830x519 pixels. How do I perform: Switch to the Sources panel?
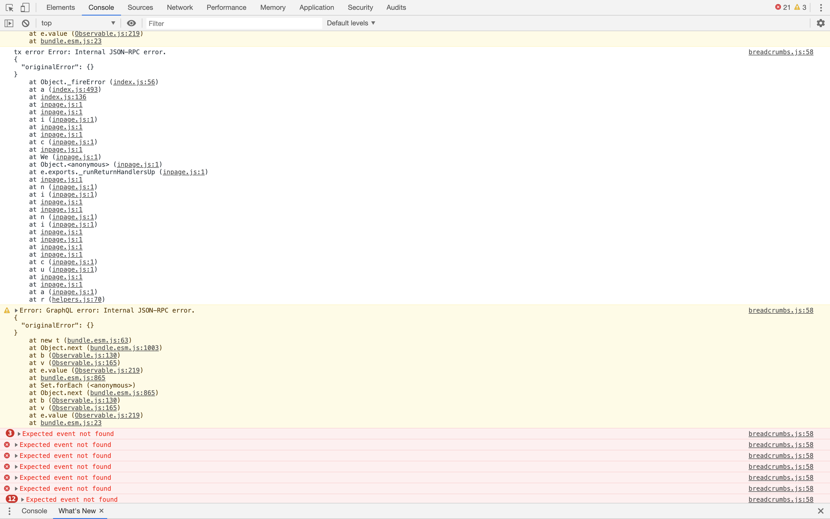click(x=140, y=7)
